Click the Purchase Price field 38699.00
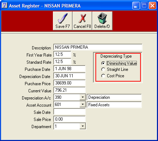Screen dimensions: 158x141 [x=69, y=83]
